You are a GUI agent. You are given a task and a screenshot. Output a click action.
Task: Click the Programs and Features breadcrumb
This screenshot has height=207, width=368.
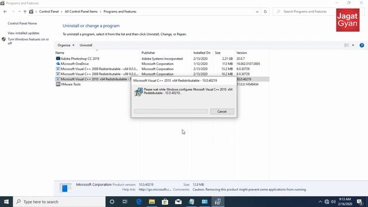[x=120, y=11]
